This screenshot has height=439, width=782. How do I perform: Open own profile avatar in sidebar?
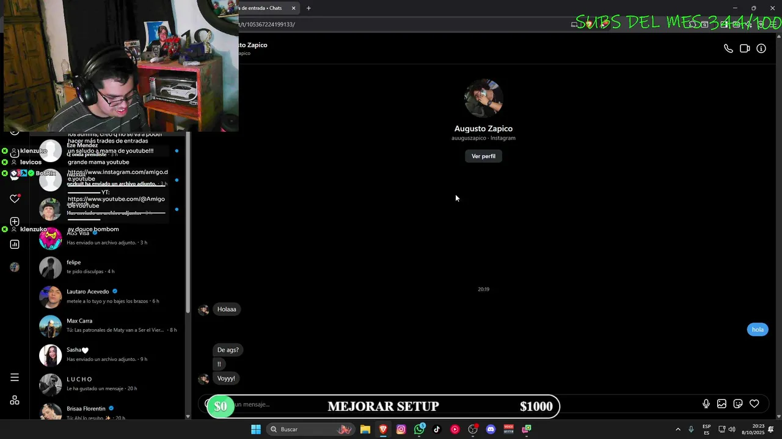pyautogui.click(x=15, y=267)
